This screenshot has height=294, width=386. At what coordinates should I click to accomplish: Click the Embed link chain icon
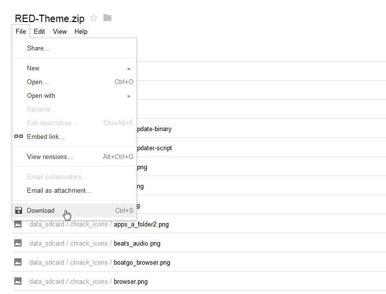[x=19, y=136]
